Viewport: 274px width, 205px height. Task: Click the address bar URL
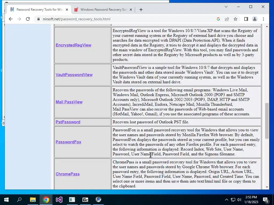77,19
